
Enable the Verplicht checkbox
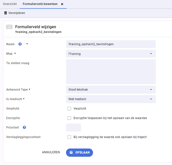pos(69,109)
